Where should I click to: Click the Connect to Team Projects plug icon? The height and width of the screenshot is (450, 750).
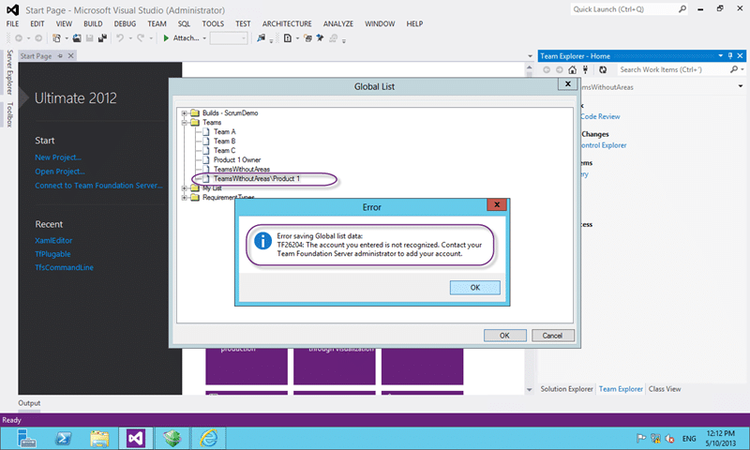tap(585, 69)
